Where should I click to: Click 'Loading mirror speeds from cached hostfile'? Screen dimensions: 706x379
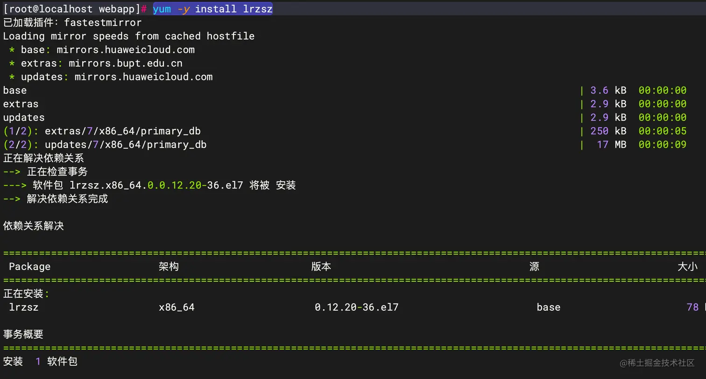pos(129,36)
